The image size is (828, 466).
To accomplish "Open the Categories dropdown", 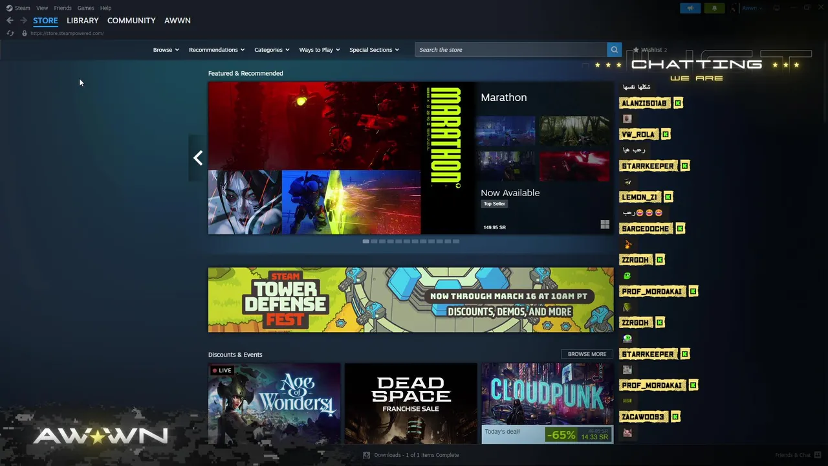I will [272, 50].
